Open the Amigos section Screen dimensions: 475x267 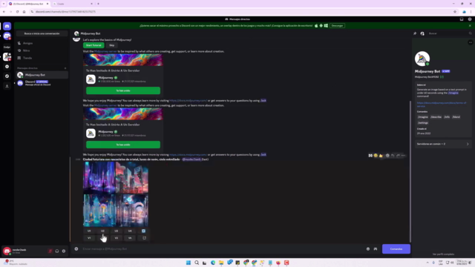(42, 43)
